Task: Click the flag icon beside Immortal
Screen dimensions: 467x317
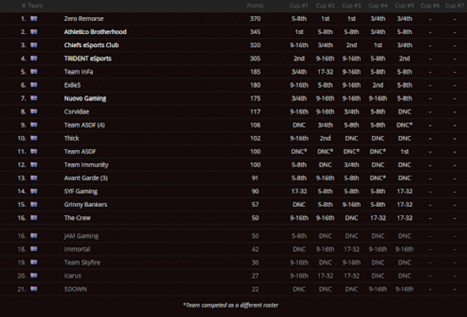Action: point(34,249)
